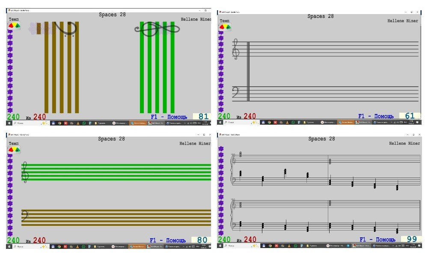The height and width of the screenshot is (254, 428).
Task: Click the bass clef on brown vertical lines
Action: point(66,29)
